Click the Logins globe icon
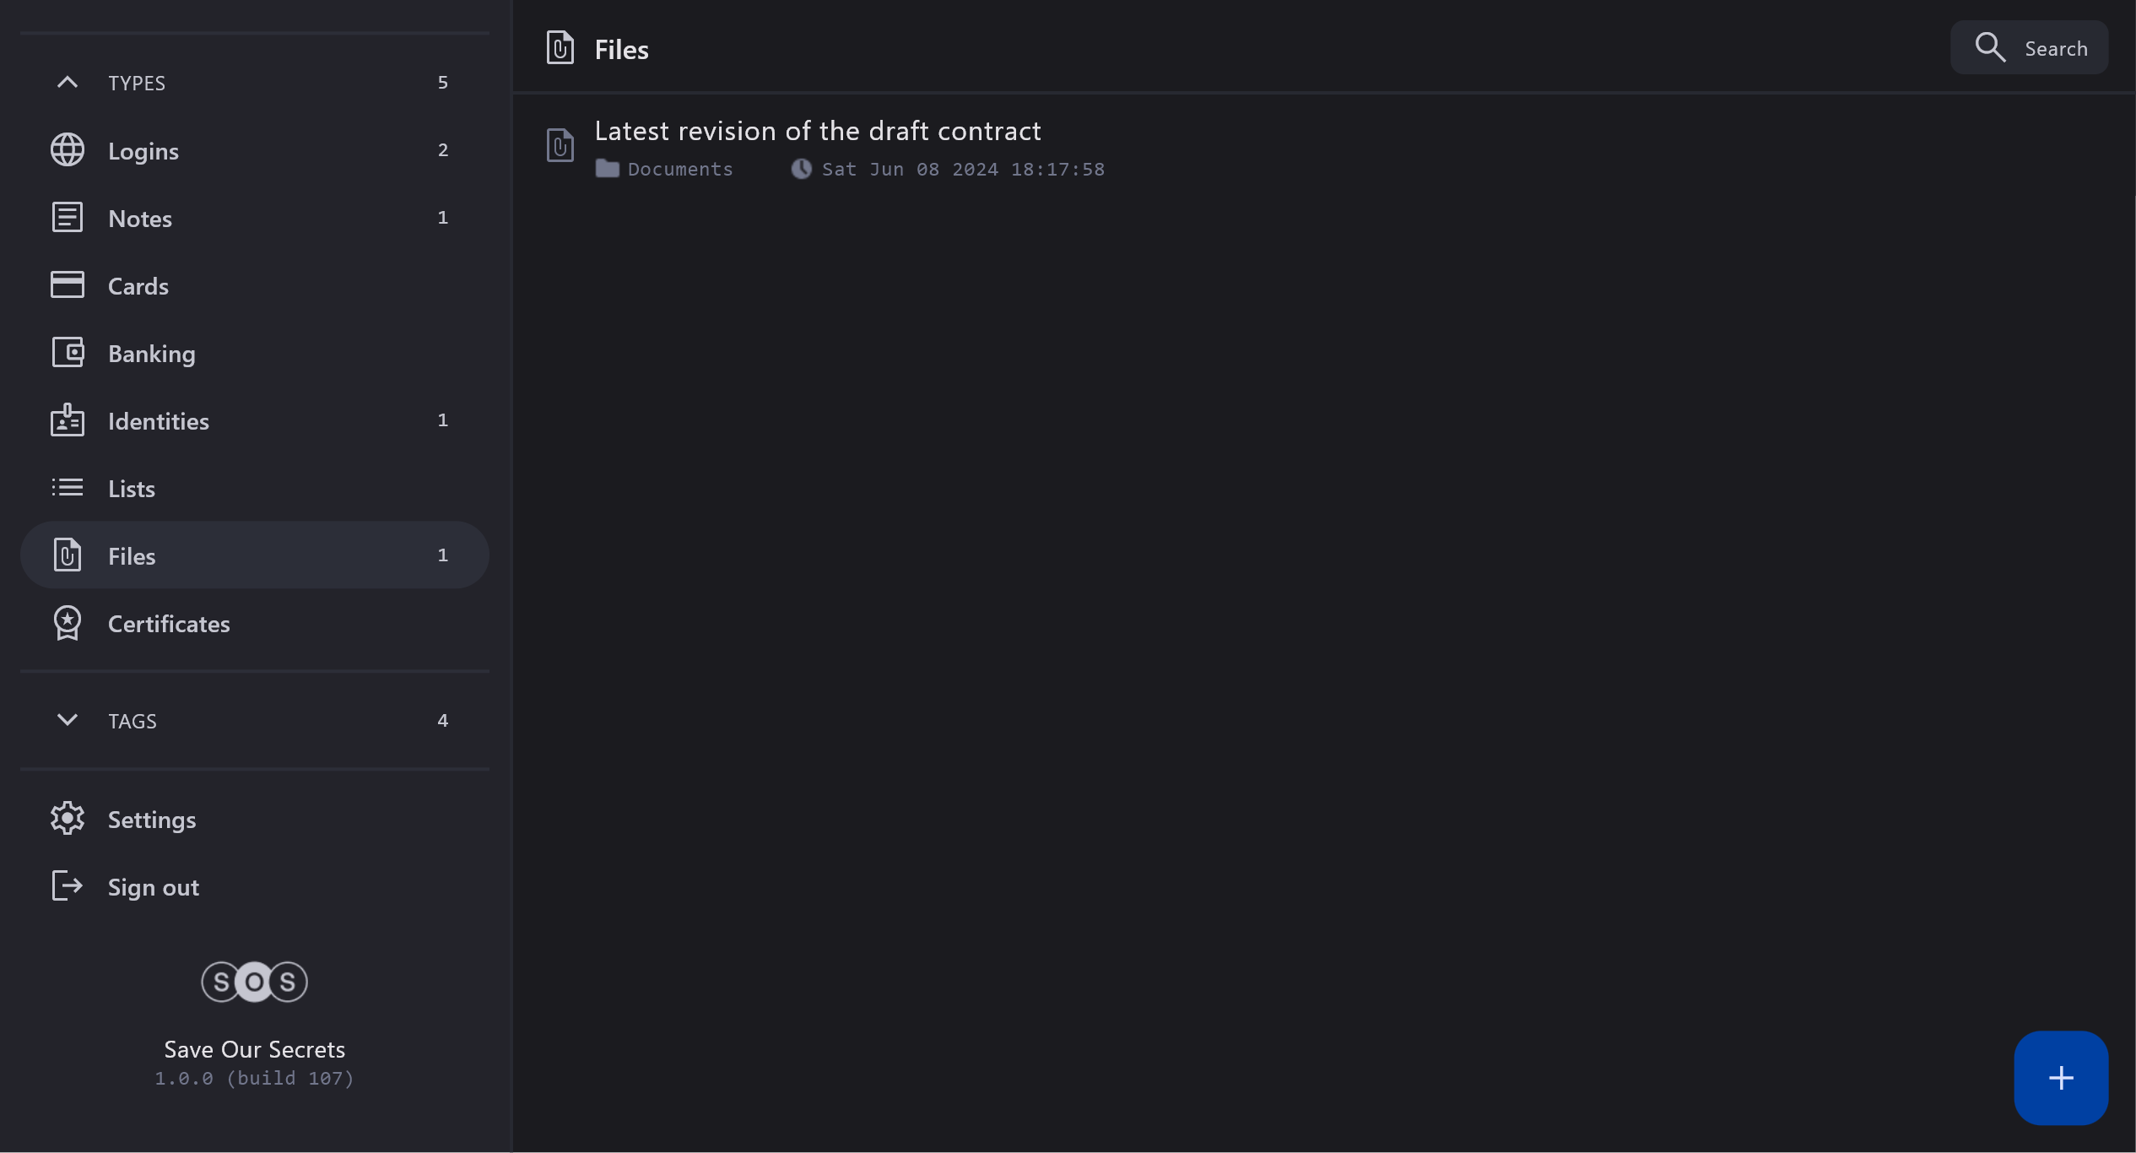Viewport: 2136px width, 1153px height. [x=68, y=150]
